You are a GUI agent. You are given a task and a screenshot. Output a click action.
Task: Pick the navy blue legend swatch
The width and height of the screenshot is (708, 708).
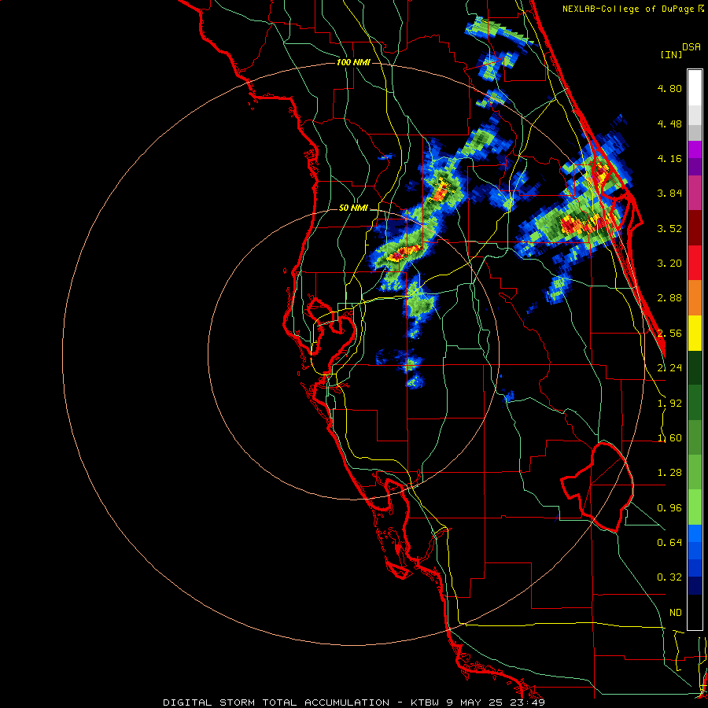[695, 585]
